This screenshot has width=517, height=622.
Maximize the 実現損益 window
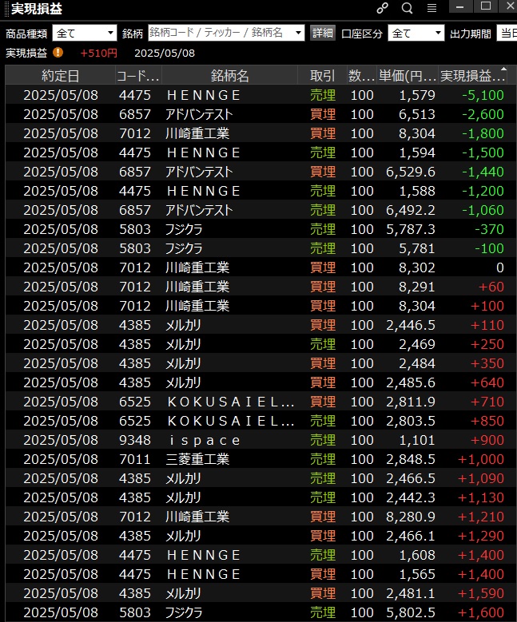pyautogui.click(x=486, y=6)
